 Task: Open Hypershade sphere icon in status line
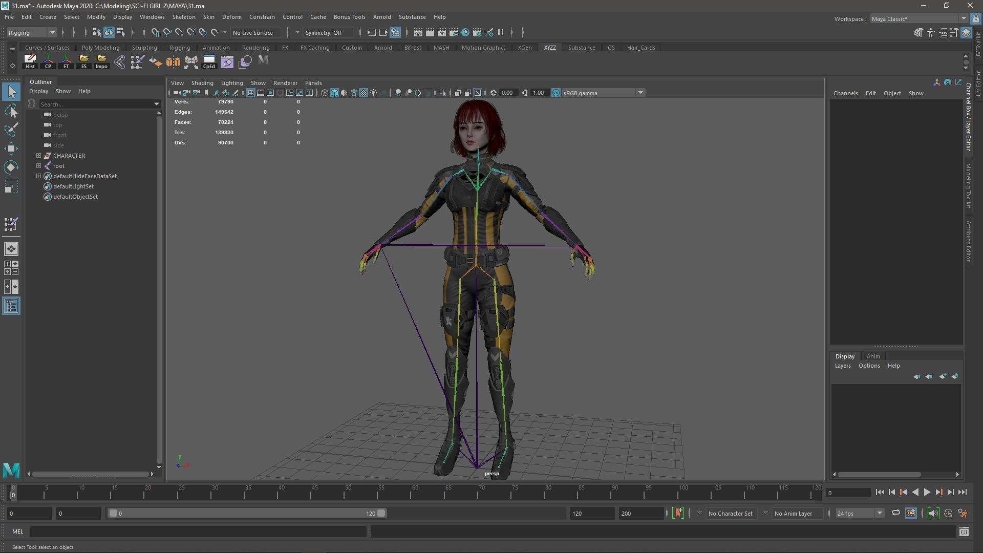click(465, 32)
